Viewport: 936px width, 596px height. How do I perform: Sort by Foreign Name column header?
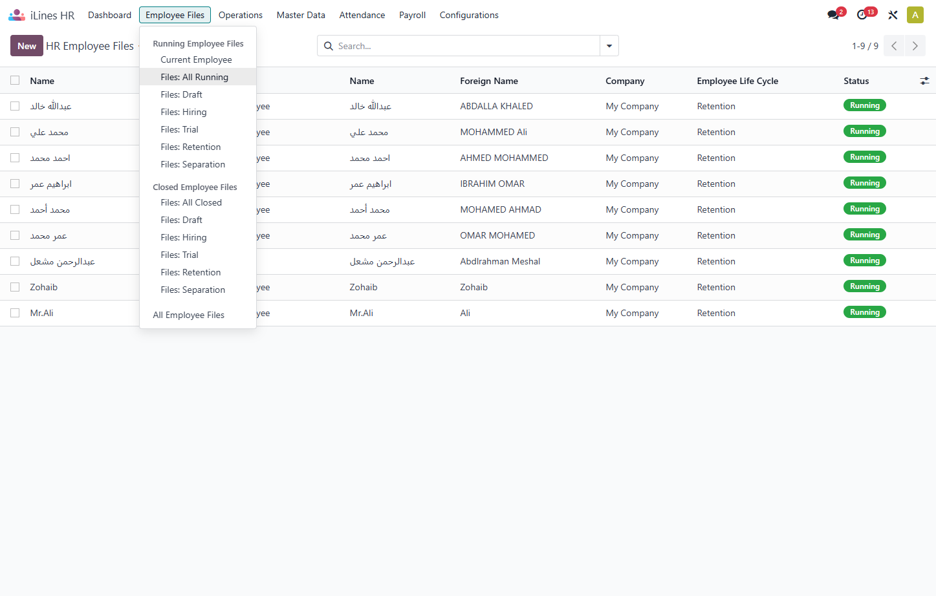[489, 81]
